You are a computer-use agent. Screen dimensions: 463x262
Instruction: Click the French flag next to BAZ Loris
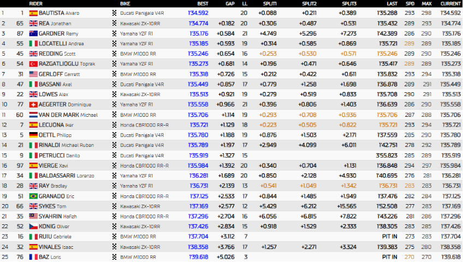click(33, 257)
